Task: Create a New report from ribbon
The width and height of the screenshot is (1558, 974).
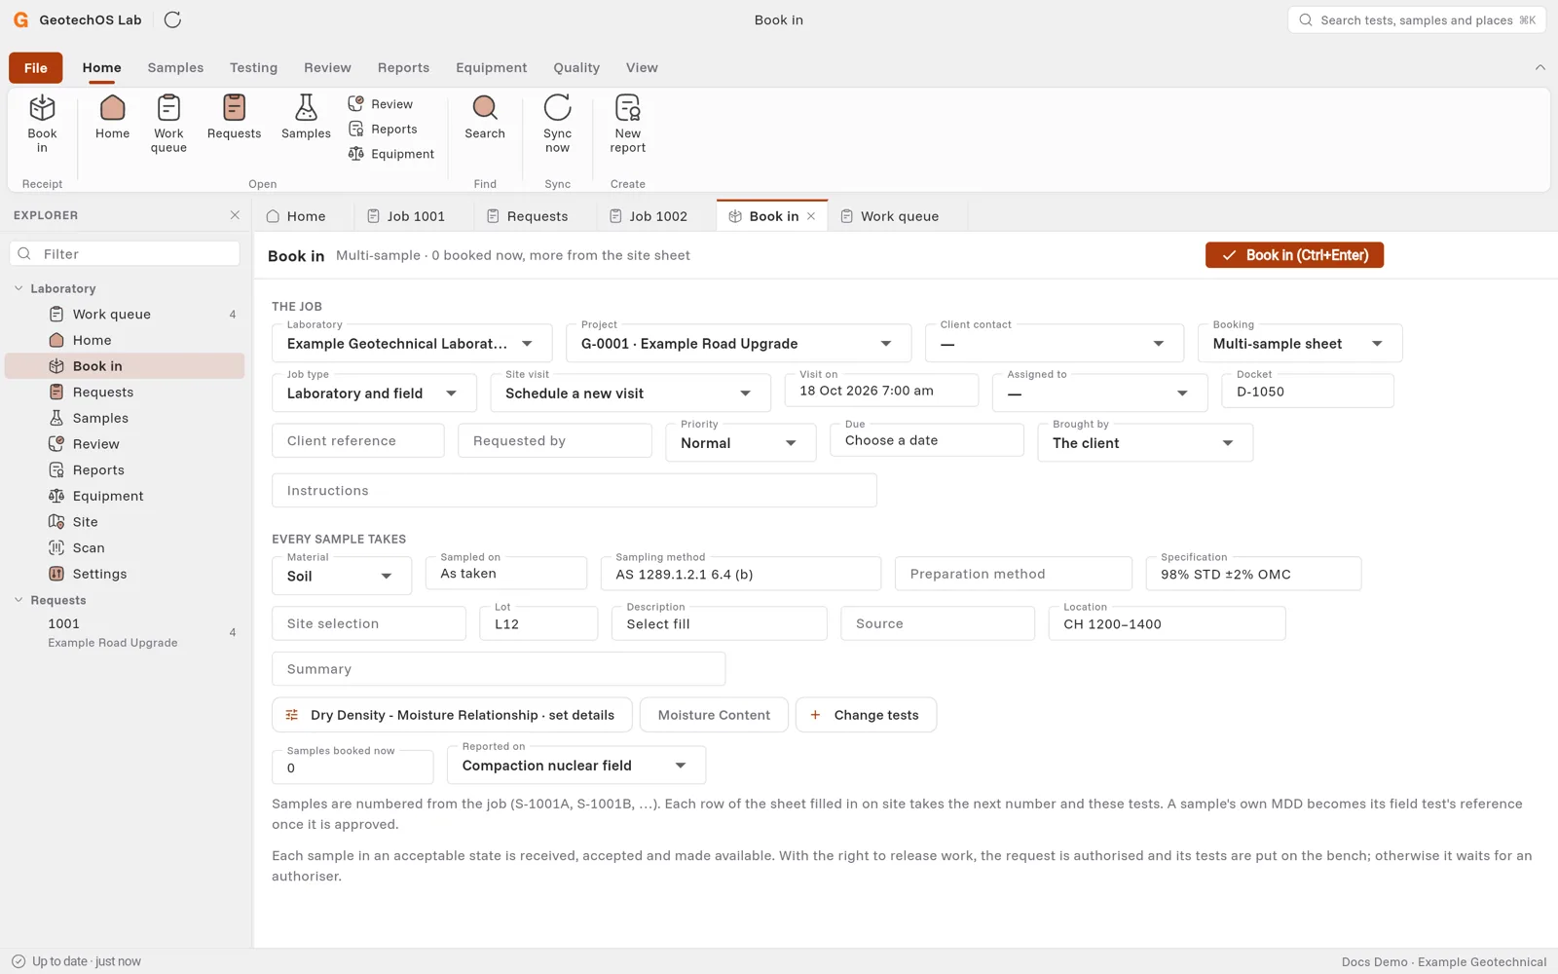Action: [x=628, y=124]
